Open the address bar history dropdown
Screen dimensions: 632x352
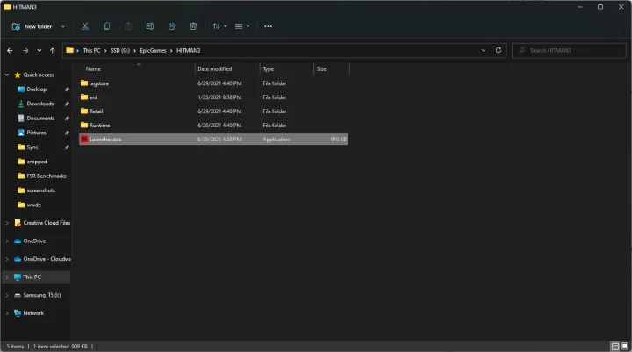pos(484,50)
